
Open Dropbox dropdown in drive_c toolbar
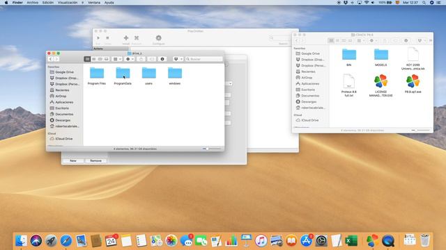pyautogui.click(x=178, y=59)
